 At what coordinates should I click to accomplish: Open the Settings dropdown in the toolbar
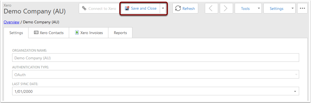click(x=279, y=8)
